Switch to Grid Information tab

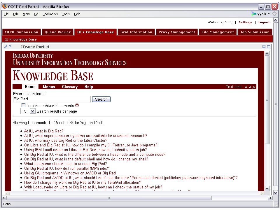(x=136, y=32)
